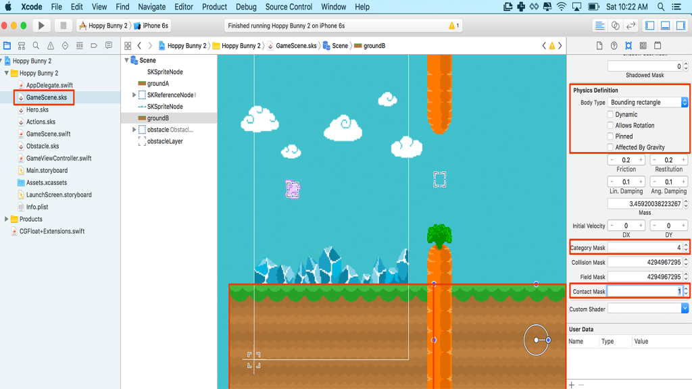The height and width of the screenshot is (389, 692).
Task: Enable the Dynamic checkbox
Action: pyautogui.click(x=610, y=115)
